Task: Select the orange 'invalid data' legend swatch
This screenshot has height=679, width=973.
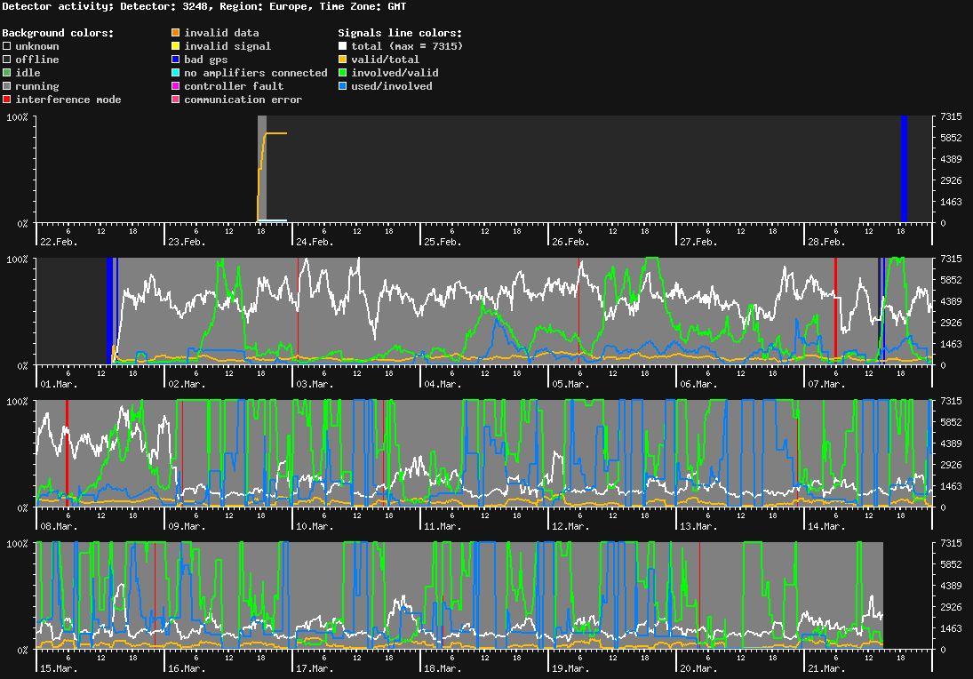Action: (175, 33)
